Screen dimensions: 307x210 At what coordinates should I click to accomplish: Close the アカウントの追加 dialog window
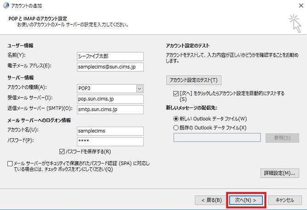301,6
